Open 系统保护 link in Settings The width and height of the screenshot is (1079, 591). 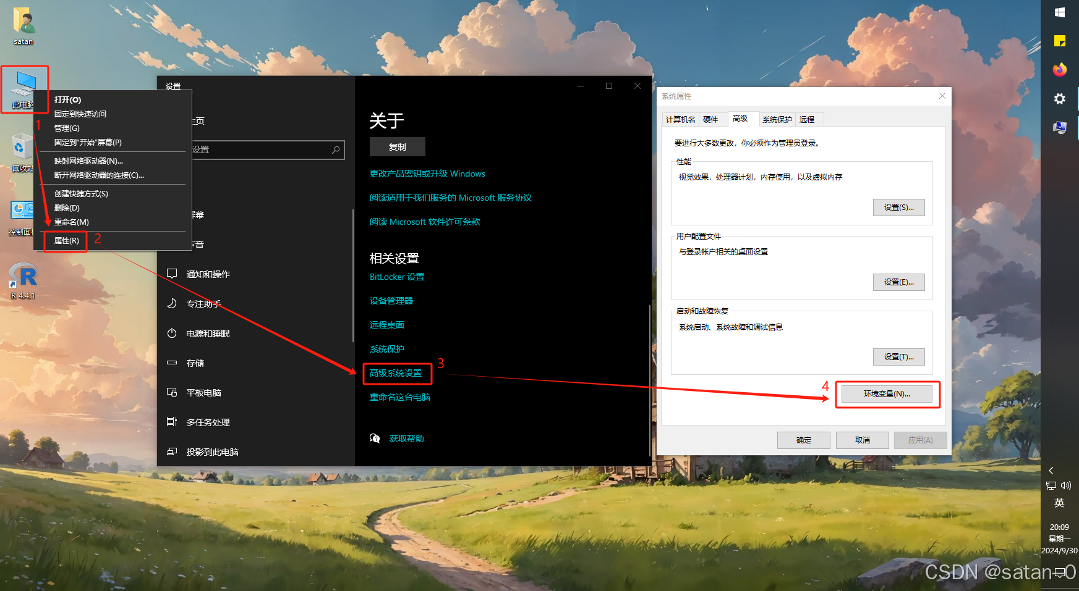[387, 349]
